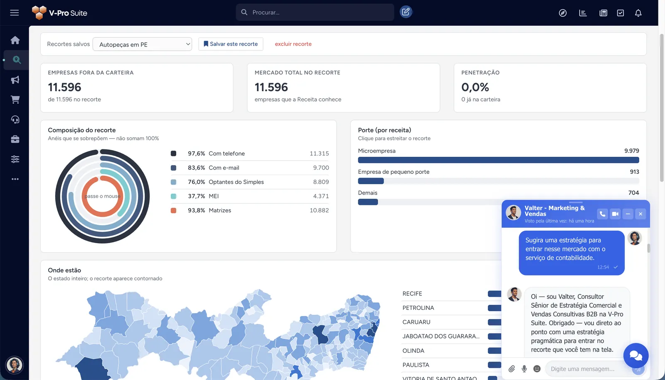Click the excluir recorte link

pos(293,44)
